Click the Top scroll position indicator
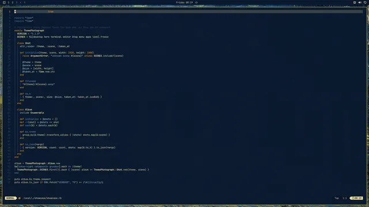This screenshot has width=369, height=207. [x=337, y=198]
